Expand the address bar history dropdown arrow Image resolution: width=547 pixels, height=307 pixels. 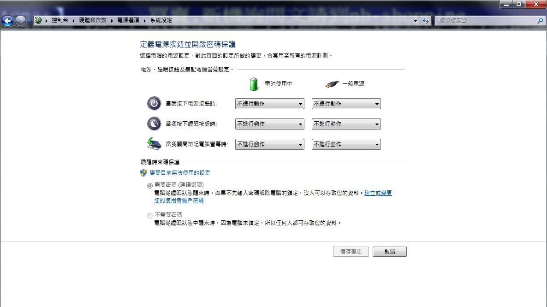(415, 21)
